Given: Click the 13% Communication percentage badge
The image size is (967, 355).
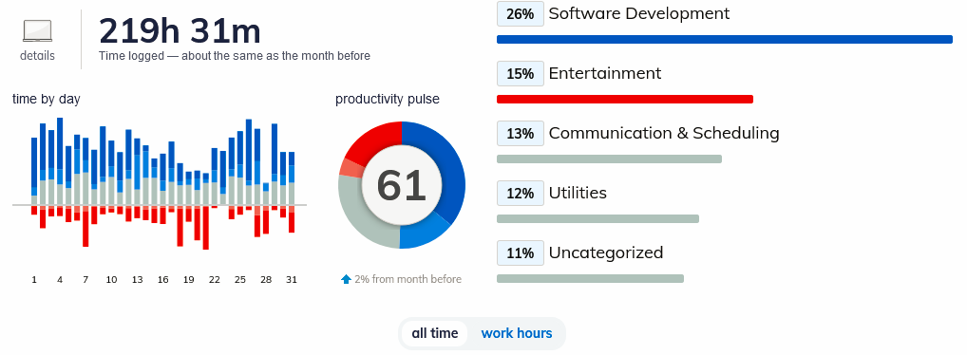Looking at the screenshot, I should (x=521, y=133).
